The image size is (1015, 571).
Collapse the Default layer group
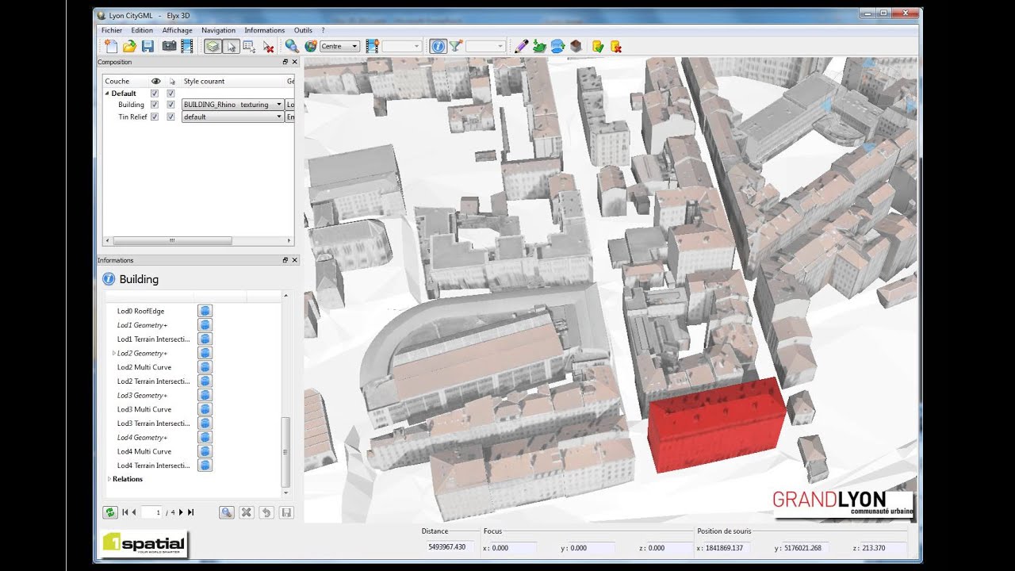pyautogui.click(x=107, y=94)
